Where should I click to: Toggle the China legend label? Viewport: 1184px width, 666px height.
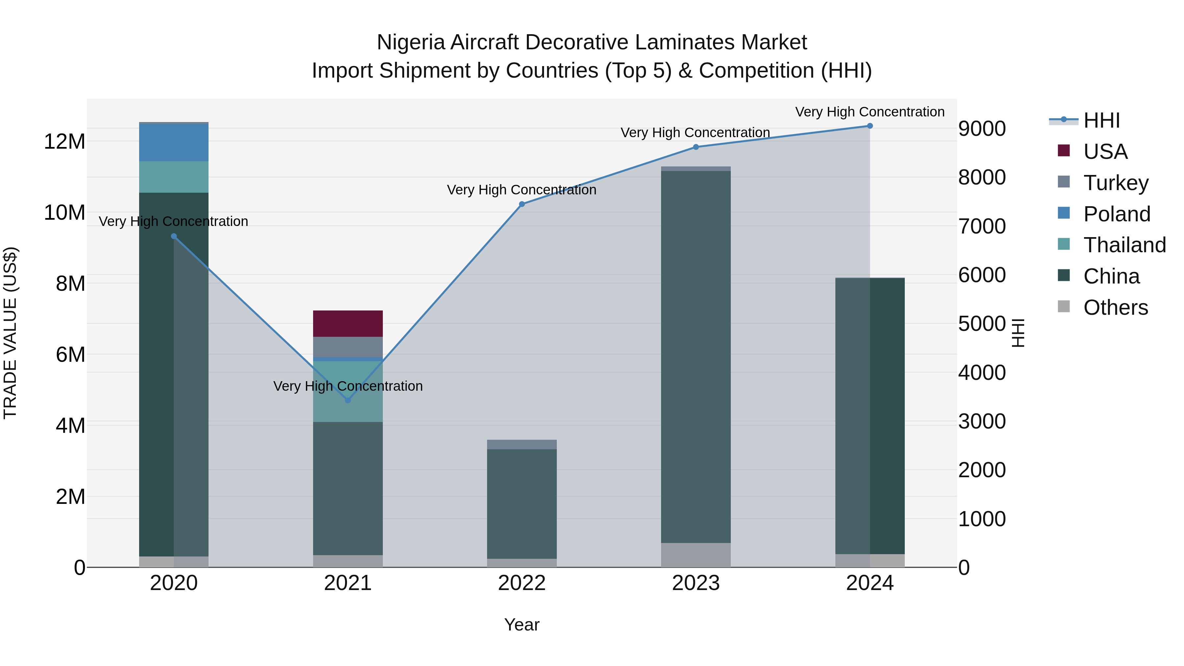pos(1111,276)
